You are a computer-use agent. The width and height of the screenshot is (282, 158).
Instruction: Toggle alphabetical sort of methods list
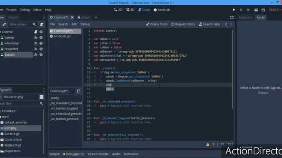(x=78, y=91)
